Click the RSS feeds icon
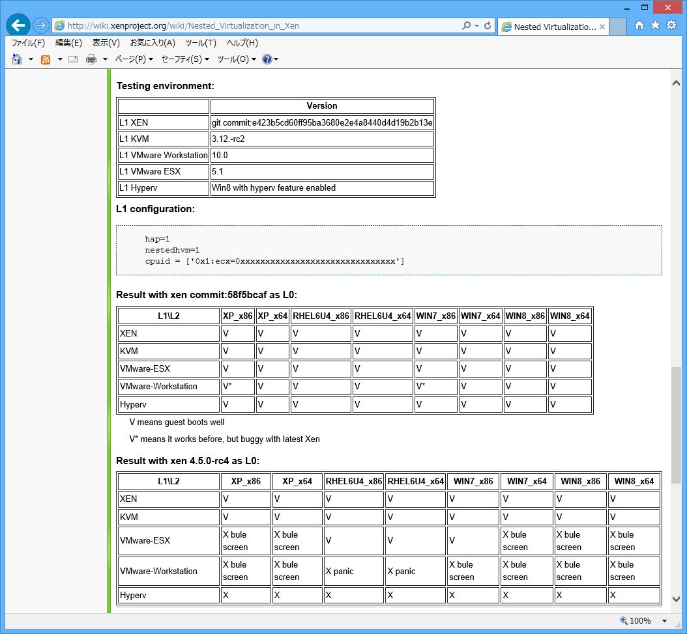 (46, 59)
